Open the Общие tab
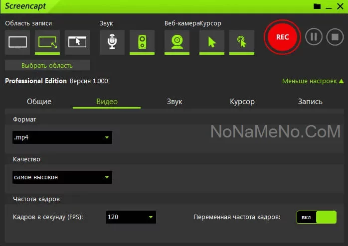Screen dimensions: 348x246 click(x=39, y=102)
